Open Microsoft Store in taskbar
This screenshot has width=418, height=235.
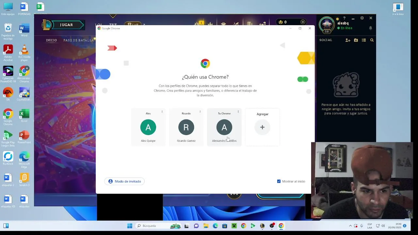pos(224,226)
